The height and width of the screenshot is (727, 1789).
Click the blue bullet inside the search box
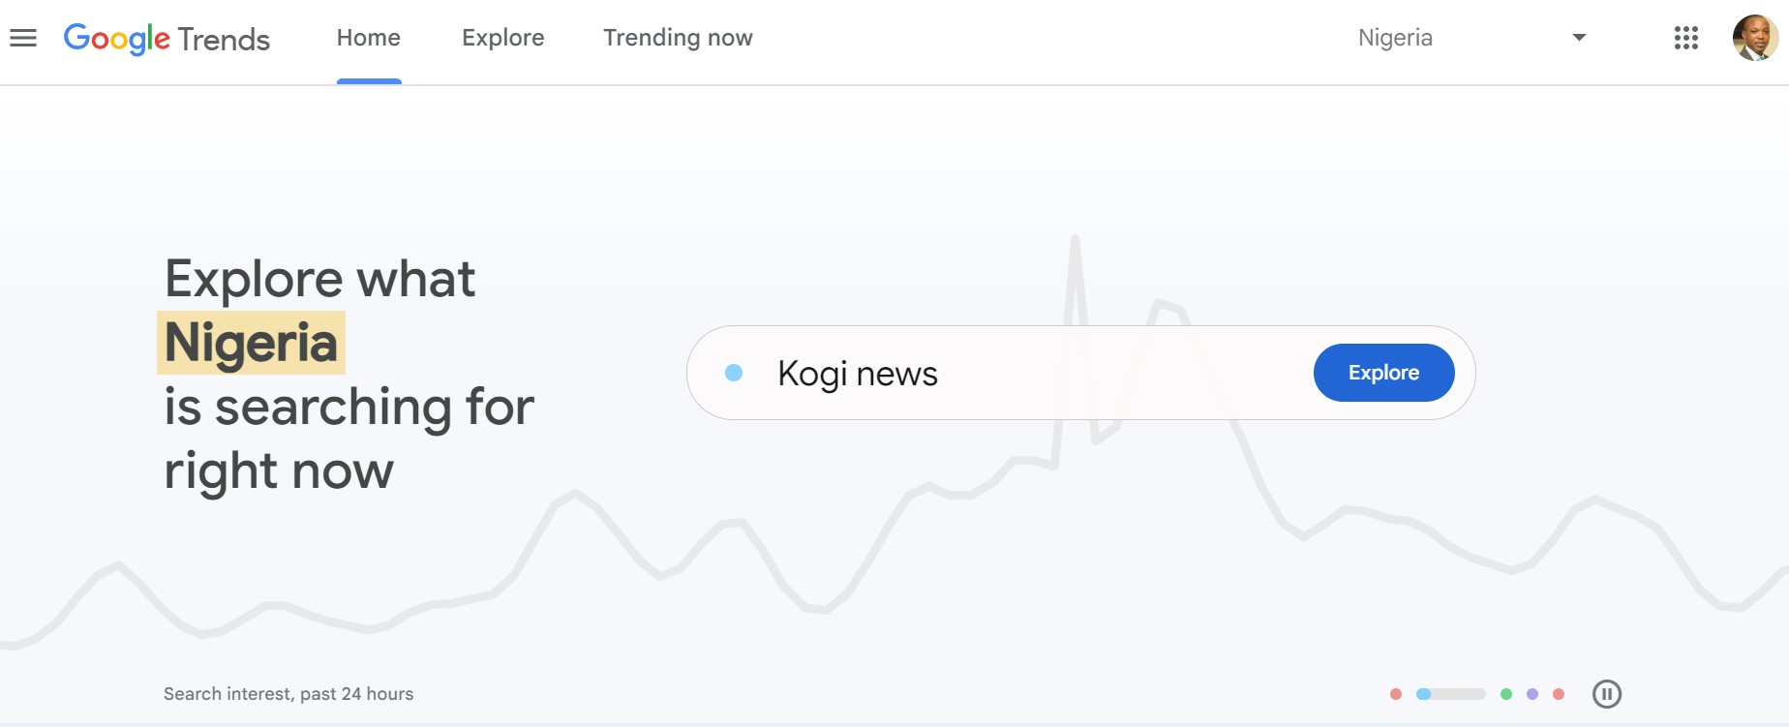pyautogui.click(x=736, y=372)
